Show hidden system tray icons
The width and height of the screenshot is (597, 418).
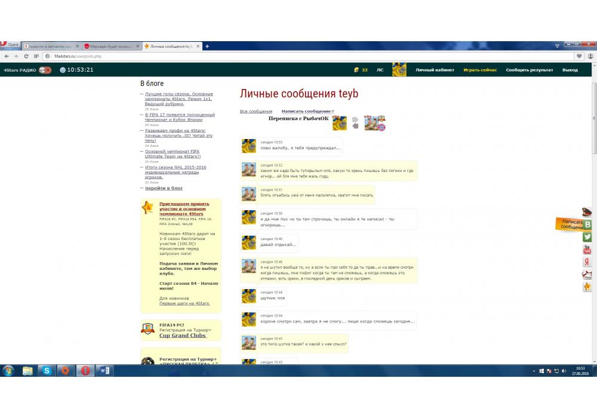[x=534, y=371]
